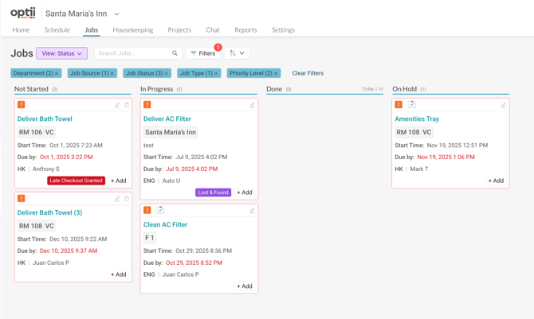Expand the Santa Maria's Inn property selector
Screen dimensions: 534x319
(x=116, y=14)
